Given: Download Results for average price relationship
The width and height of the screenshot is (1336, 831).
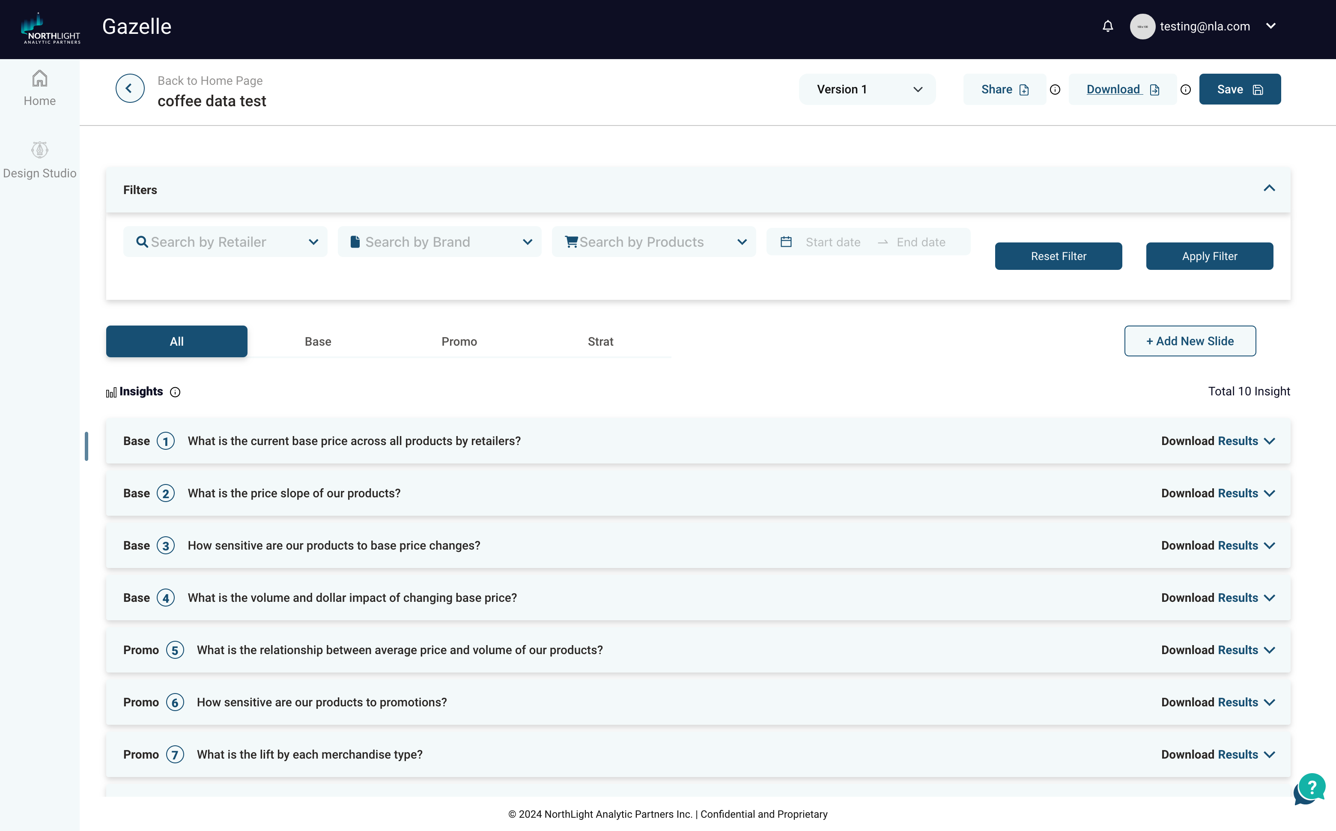Looking at the screenshot, I should pos(1209,650).
